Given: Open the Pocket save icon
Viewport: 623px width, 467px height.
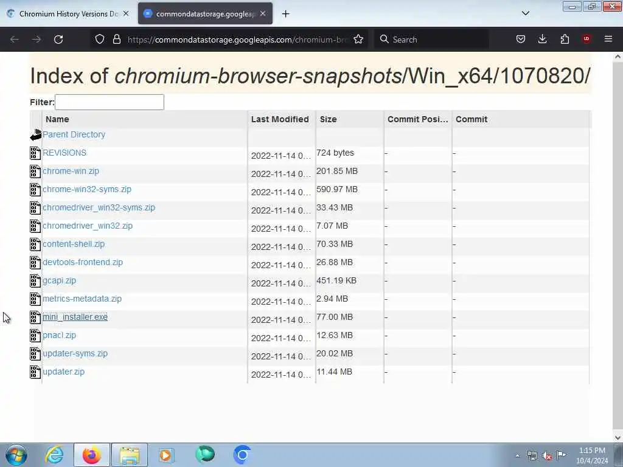Looking at the screenshot, I should pyautogui.click(x=521, y=39).
